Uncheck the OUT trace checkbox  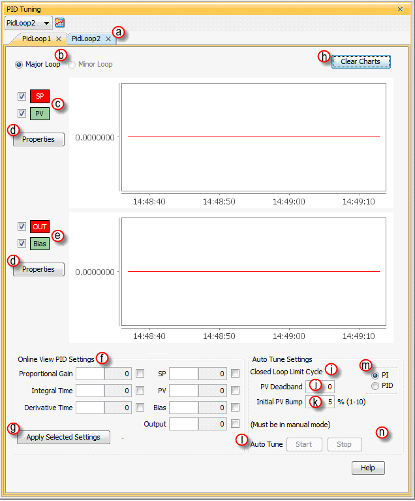pyautogui.click(x=22, y=227)
